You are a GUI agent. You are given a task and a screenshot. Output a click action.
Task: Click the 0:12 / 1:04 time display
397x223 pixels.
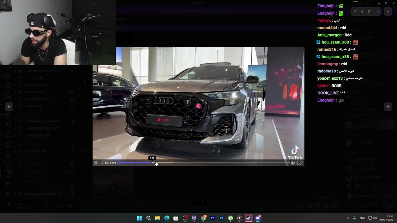109,163
